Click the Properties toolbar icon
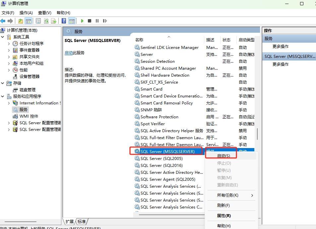The image size is (316, 229). point(38,21)
